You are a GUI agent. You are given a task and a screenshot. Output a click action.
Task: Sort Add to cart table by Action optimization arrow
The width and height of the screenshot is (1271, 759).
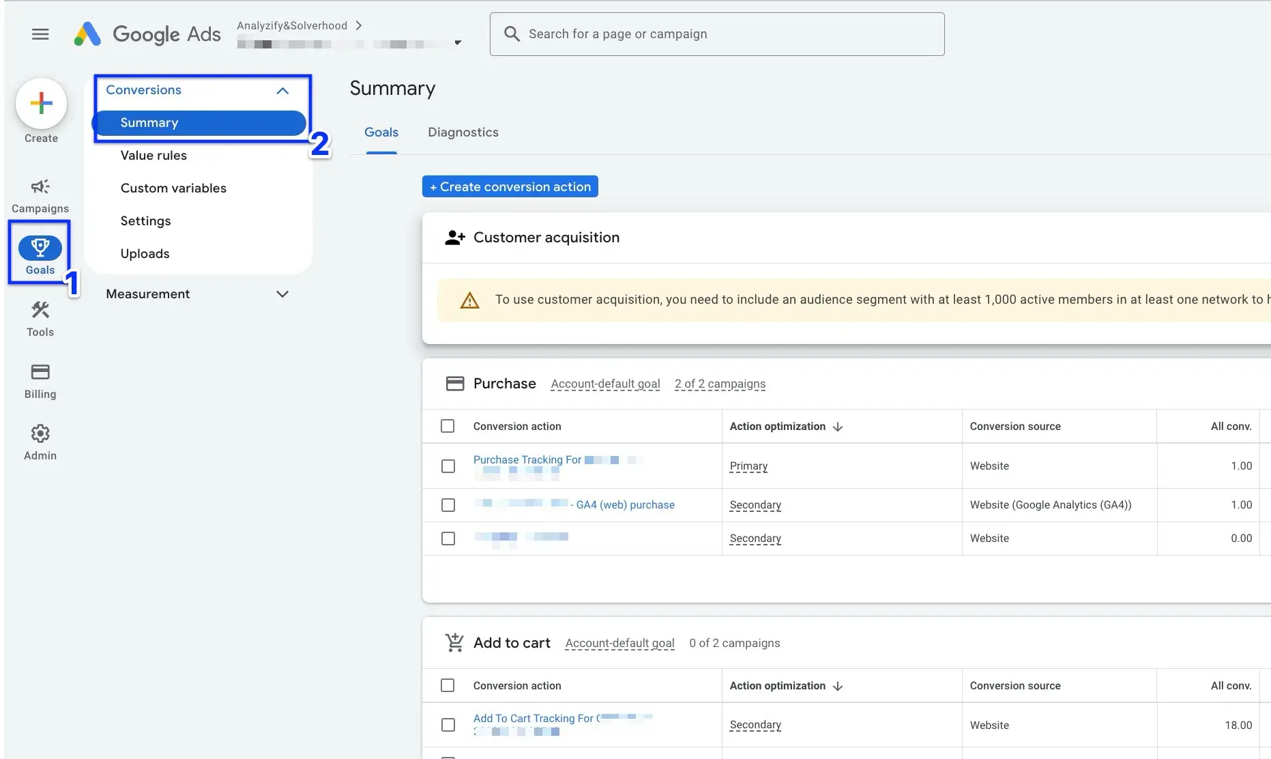pyautogui.click(x=838, y=686)
